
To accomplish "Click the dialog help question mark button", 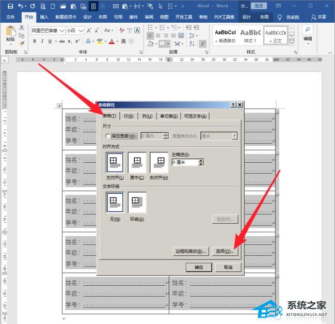I will [x=233, y=105].
